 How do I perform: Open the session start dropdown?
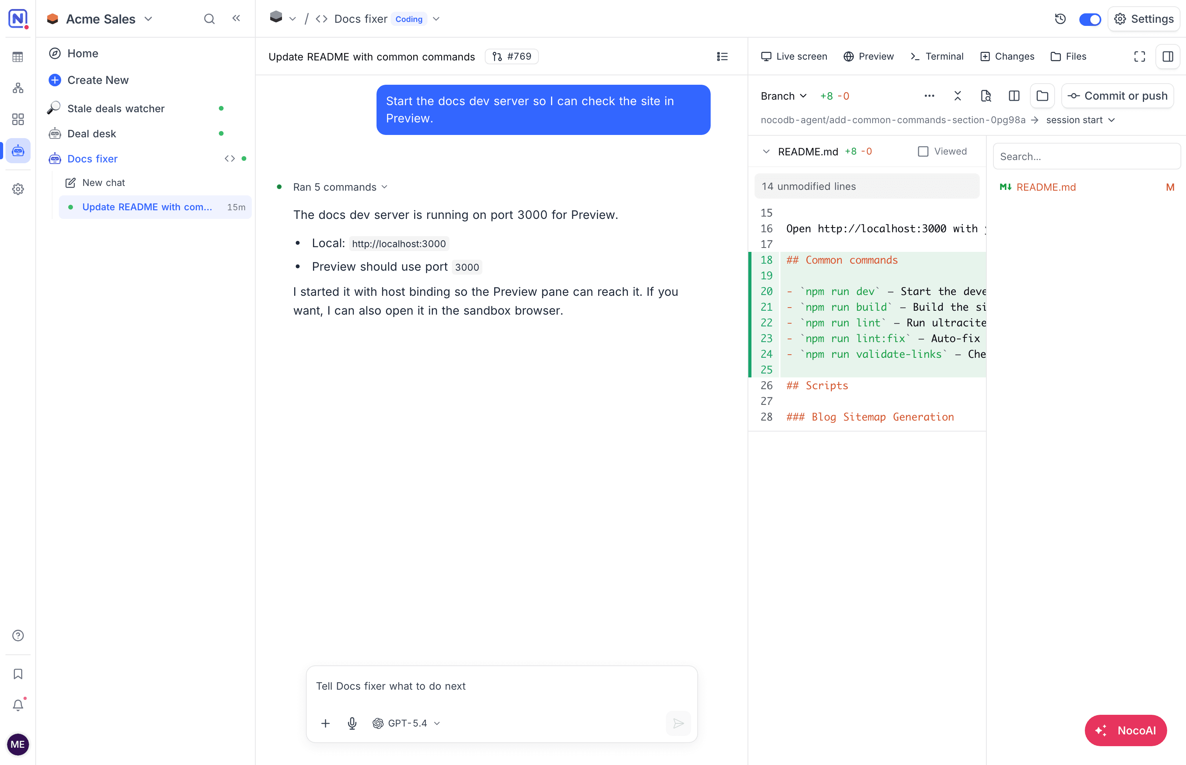coord(1081,120)
